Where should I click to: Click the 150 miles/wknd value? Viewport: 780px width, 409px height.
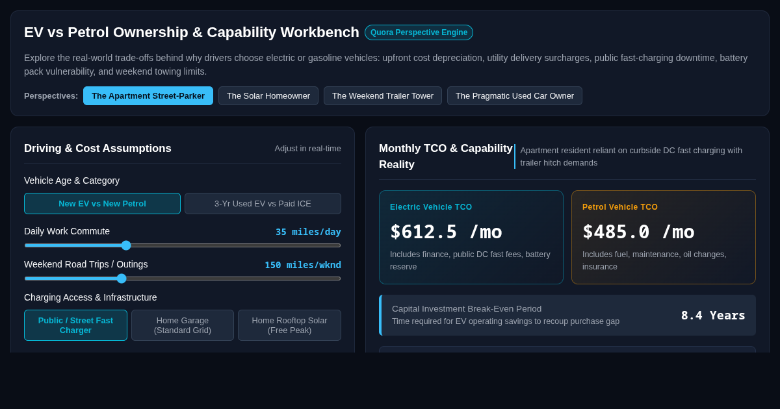(x=303, y=265)
